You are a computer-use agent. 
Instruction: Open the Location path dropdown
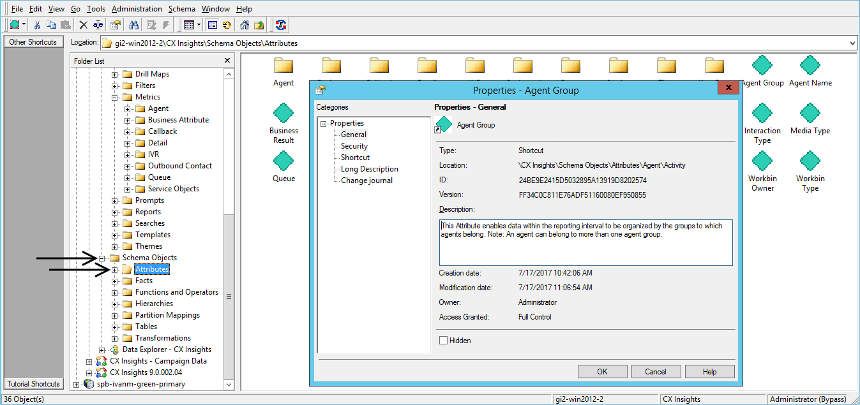[x=853, y=43]
